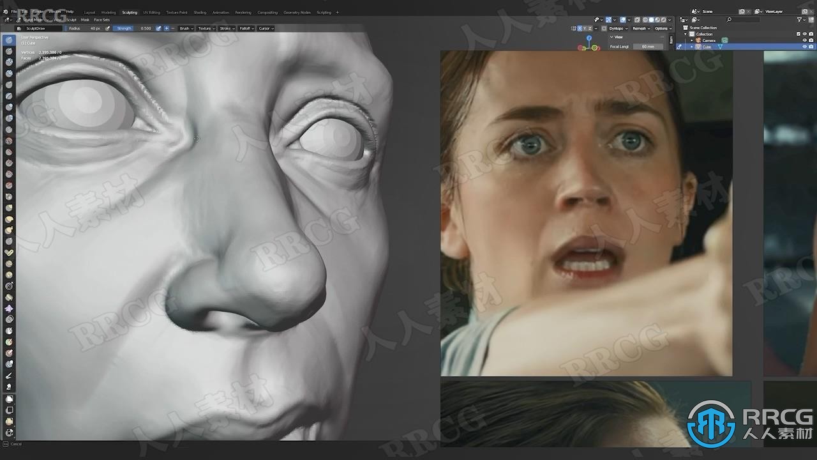Open the Stroke settings dropdown

click(x=227, y=28)
